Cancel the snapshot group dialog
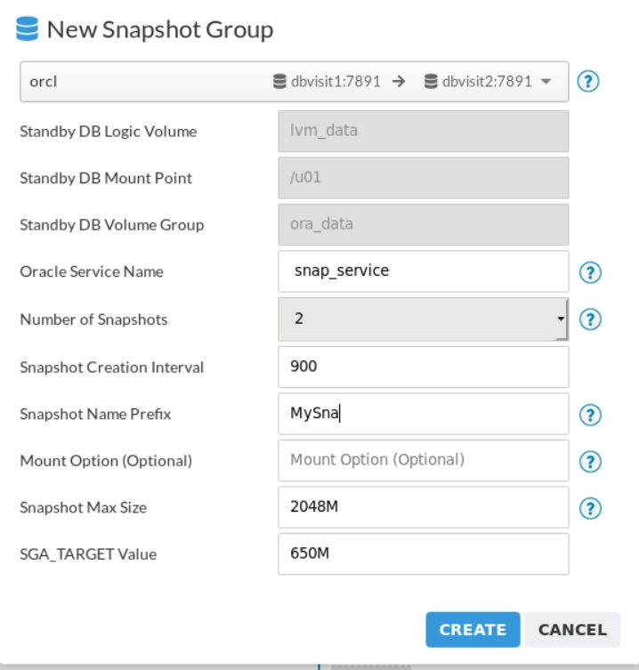Screen dimensions: 639x670 [x=572, y=629]
